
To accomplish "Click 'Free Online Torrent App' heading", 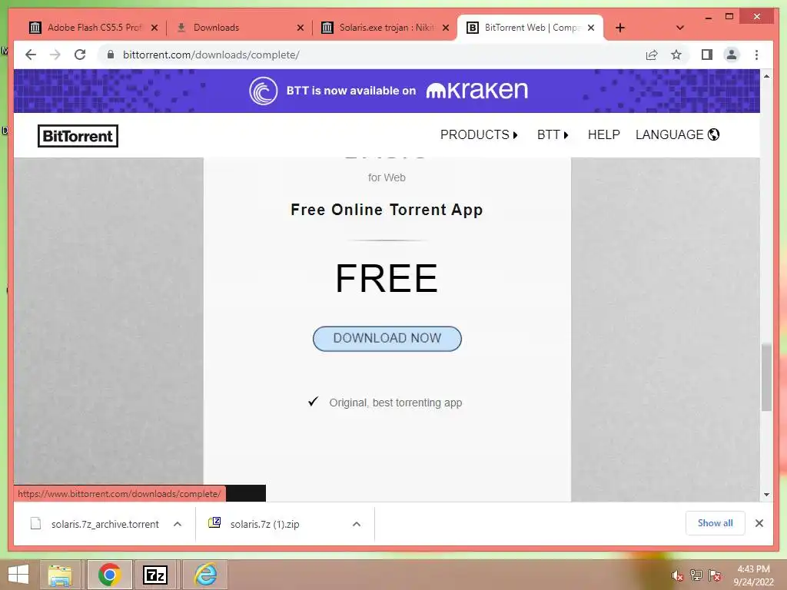I will pyautogui.click(x=387, y=210).
